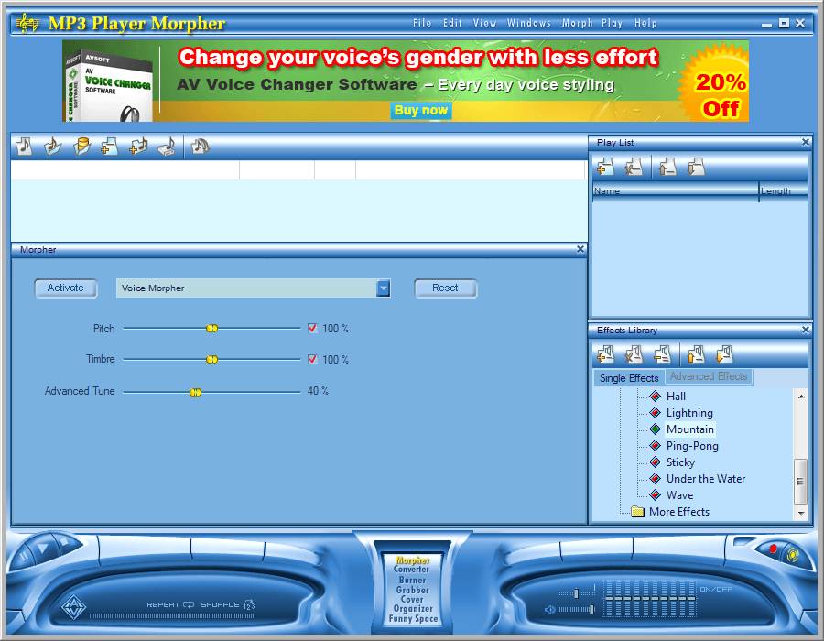Click the headphones music note icon
The image size is (824, 641).
(x=200, y=147)
